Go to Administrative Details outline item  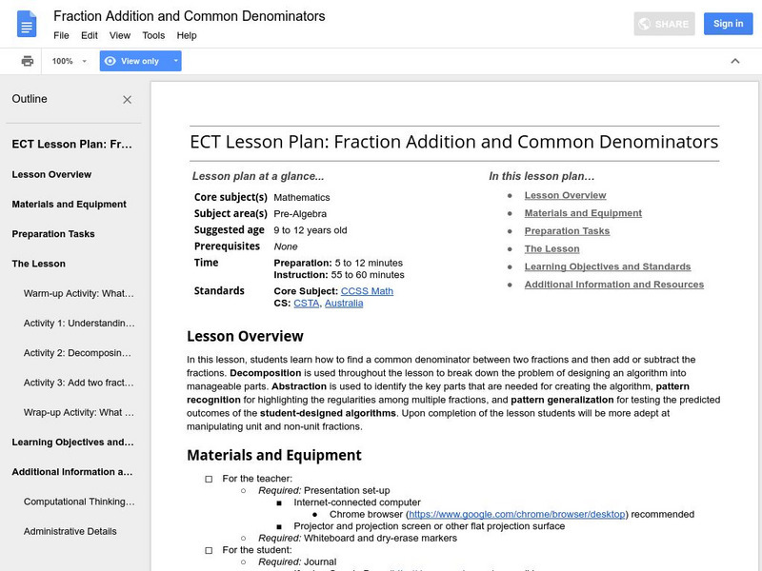[x=70, y=531]
